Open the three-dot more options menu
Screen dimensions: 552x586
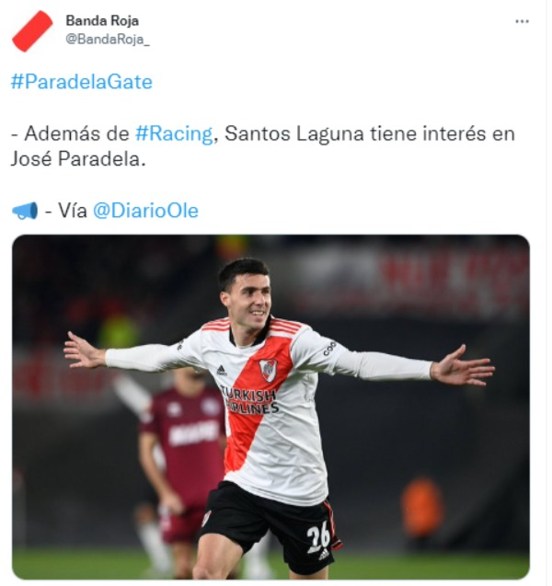[522, 22]
